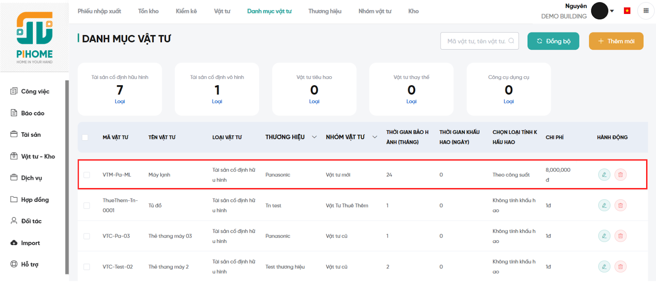Open the user account dropdown arrow
The image size is (656, 282).
(x=612, y=11)
